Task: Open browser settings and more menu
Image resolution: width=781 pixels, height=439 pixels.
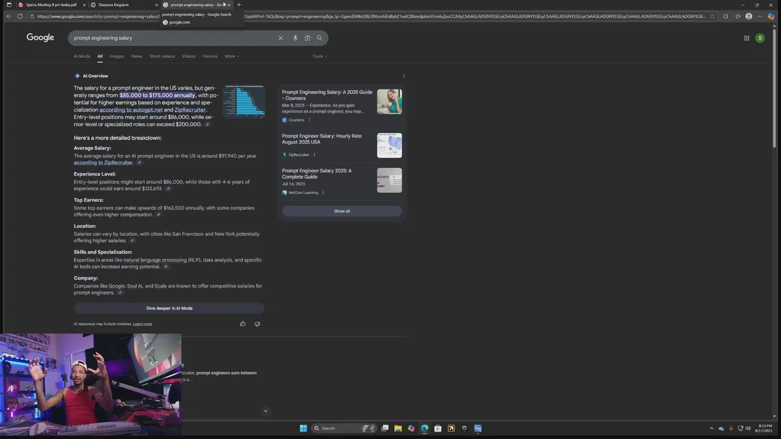Action: [x=760, y=16]
